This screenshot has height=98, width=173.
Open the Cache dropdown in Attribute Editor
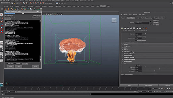tap(144, 31)
